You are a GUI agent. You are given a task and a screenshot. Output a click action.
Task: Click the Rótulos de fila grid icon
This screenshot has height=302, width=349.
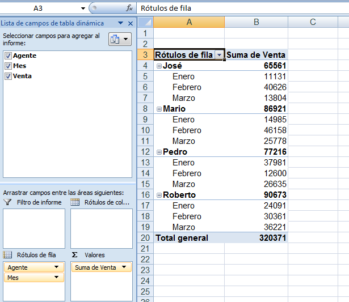coord(7,254)
